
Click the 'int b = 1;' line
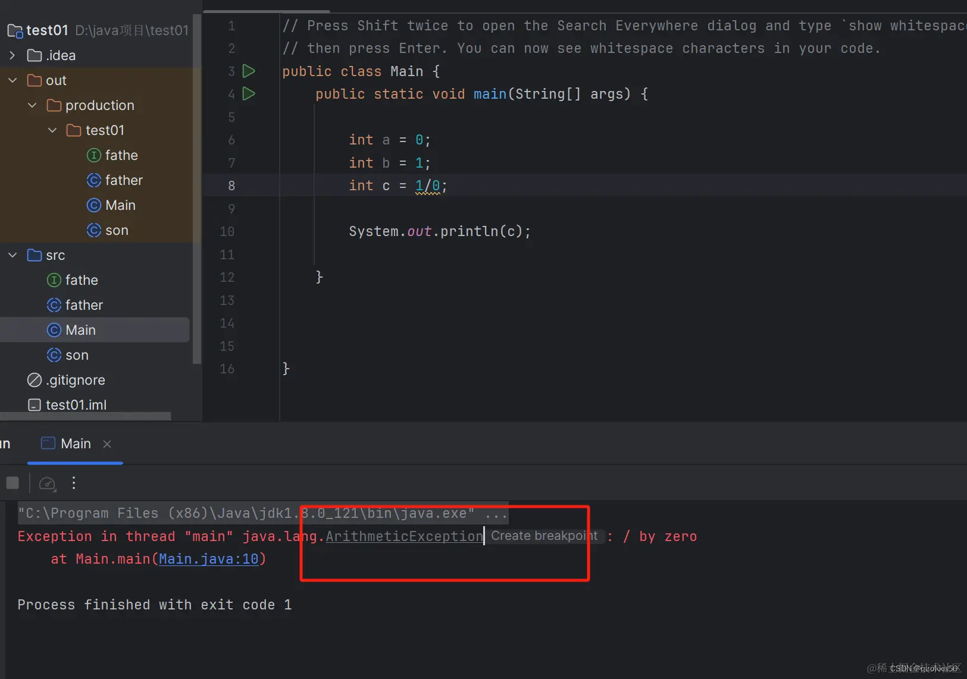pyautogui.click(x=389, y=163)
